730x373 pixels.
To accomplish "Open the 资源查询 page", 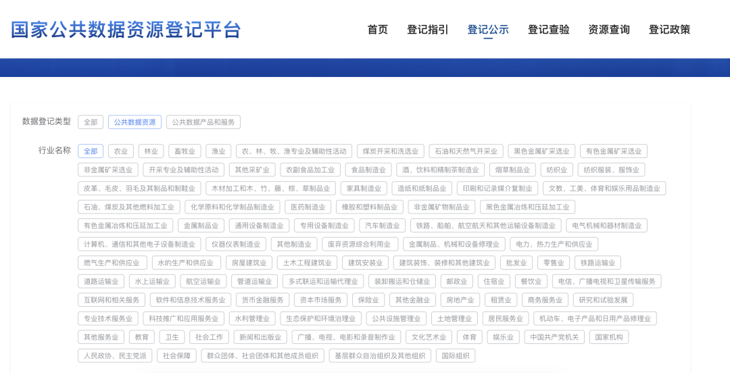I will click(609, 29).
